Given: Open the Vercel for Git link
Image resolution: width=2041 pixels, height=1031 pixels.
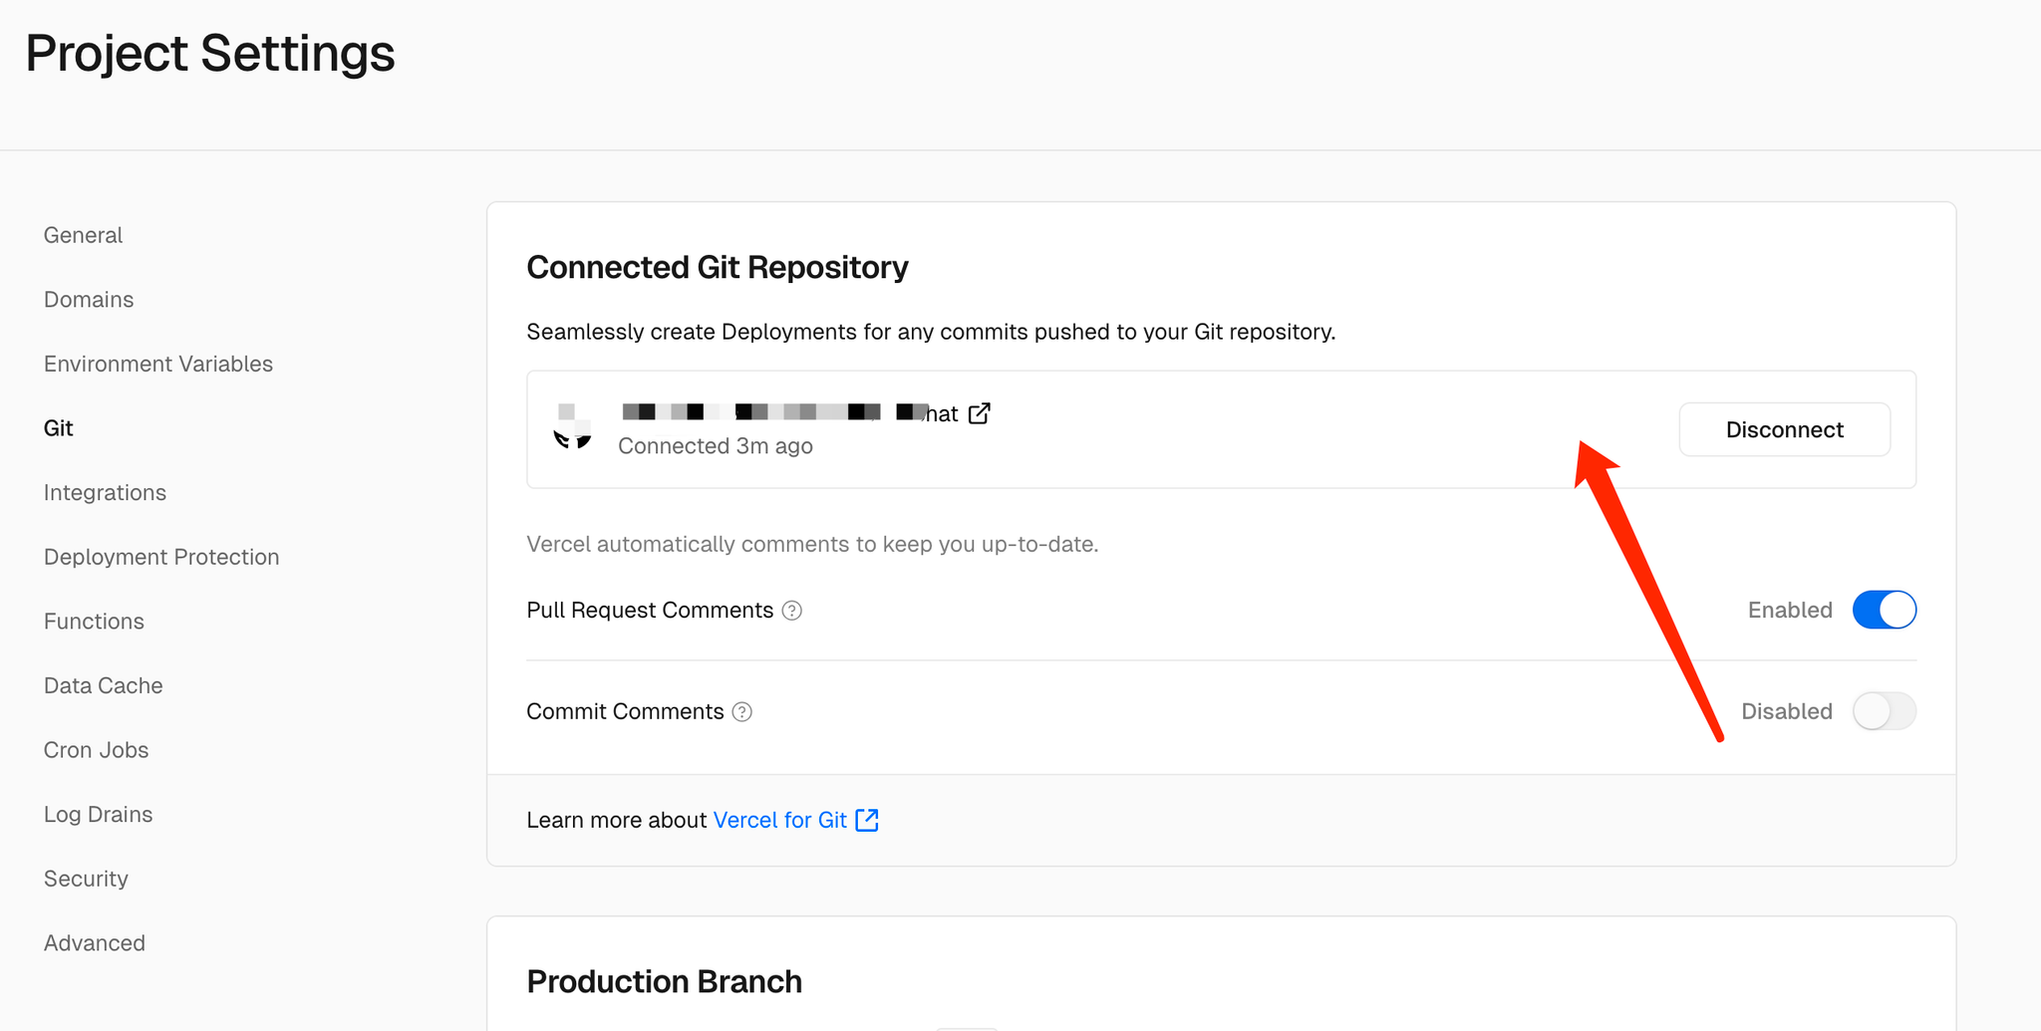Looking at the screenshot, I should 780,820.
